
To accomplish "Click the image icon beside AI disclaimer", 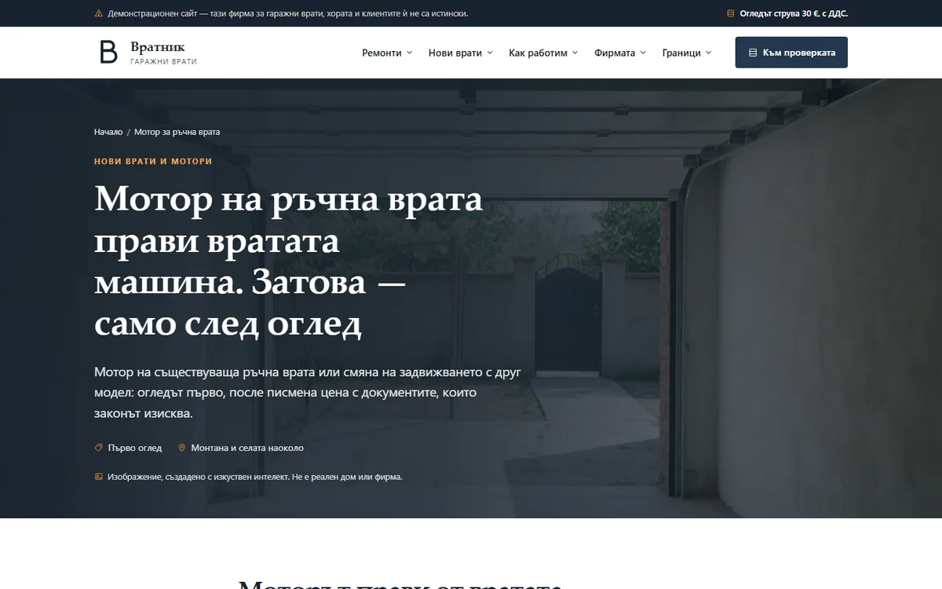I will click(98, 477).
